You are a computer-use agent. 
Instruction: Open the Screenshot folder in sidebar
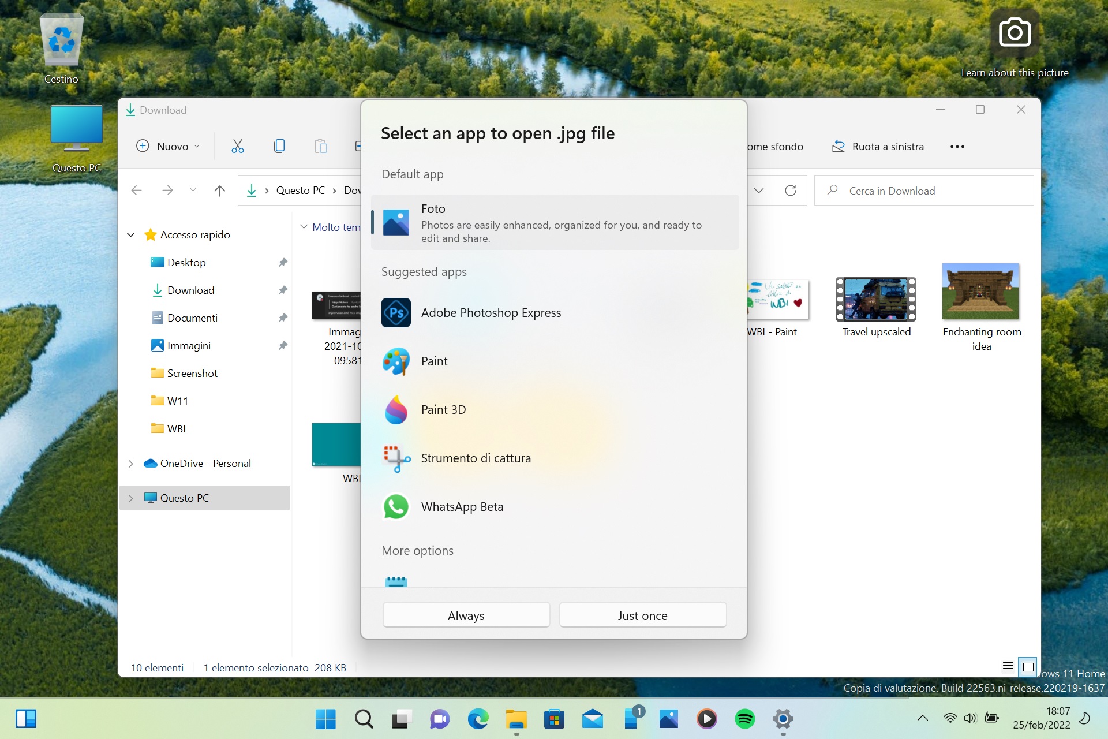[x=192, y=373]
